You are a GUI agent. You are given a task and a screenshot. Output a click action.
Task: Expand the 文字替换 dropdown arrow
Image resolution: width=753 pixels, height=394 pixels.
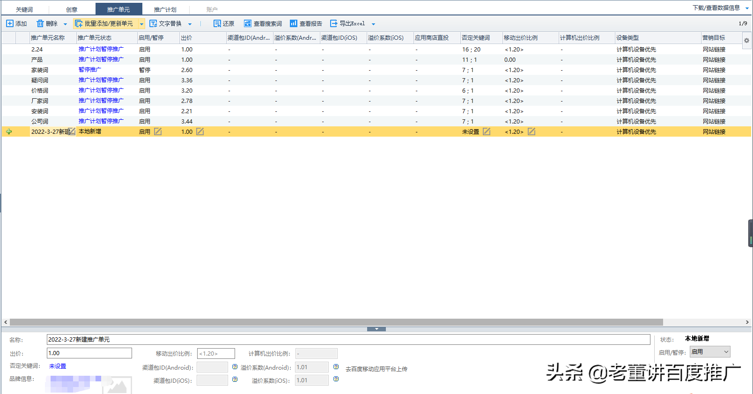click(x=190, y=24)
